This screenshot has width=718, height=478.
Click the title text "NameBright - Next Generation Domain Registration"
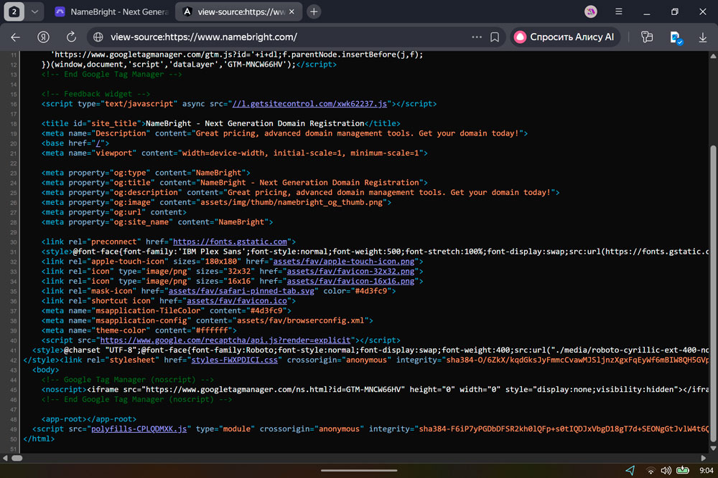coord(255,123)
